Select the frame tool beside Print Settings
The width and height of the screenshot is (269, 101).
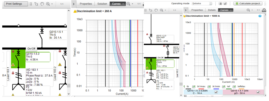coord(31,4)
